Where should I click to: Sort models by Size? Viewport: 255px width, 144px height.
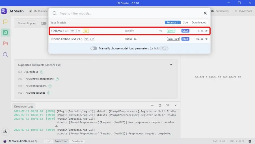click(x=185, y=22)
